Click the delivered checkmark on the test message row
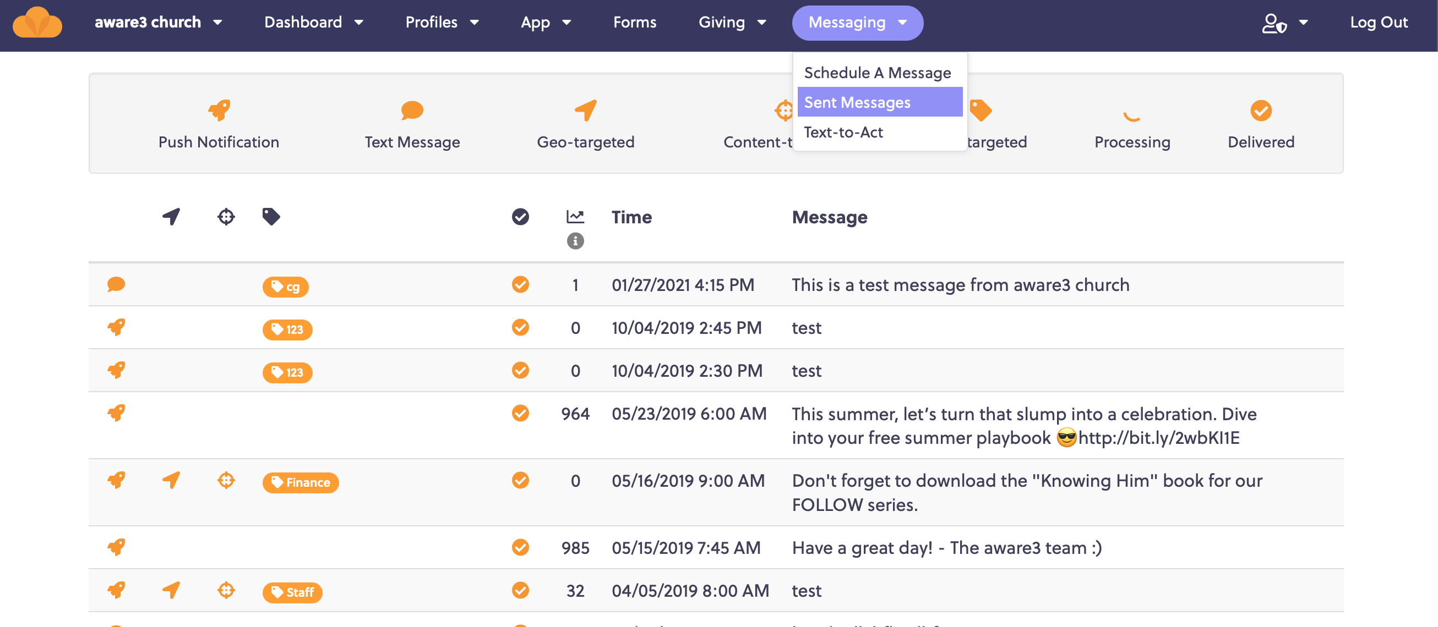The height and width of the screenshot is (627, 1438). coord(520,327)
